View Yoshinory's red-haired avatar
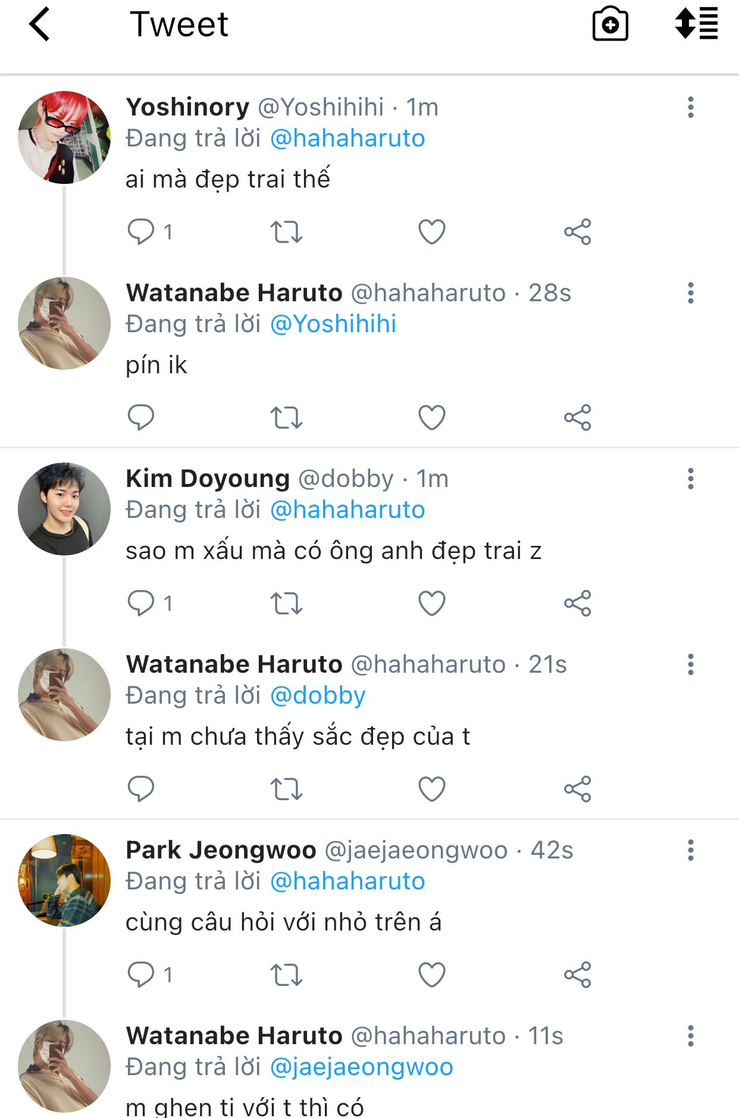739x1118 pixels. (x=64, y=138)
